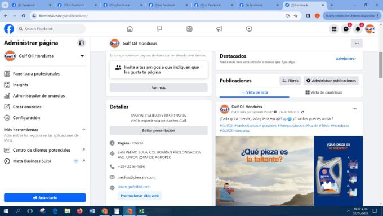Click the phone number +504 2516-1696

(x=131, y=166)
